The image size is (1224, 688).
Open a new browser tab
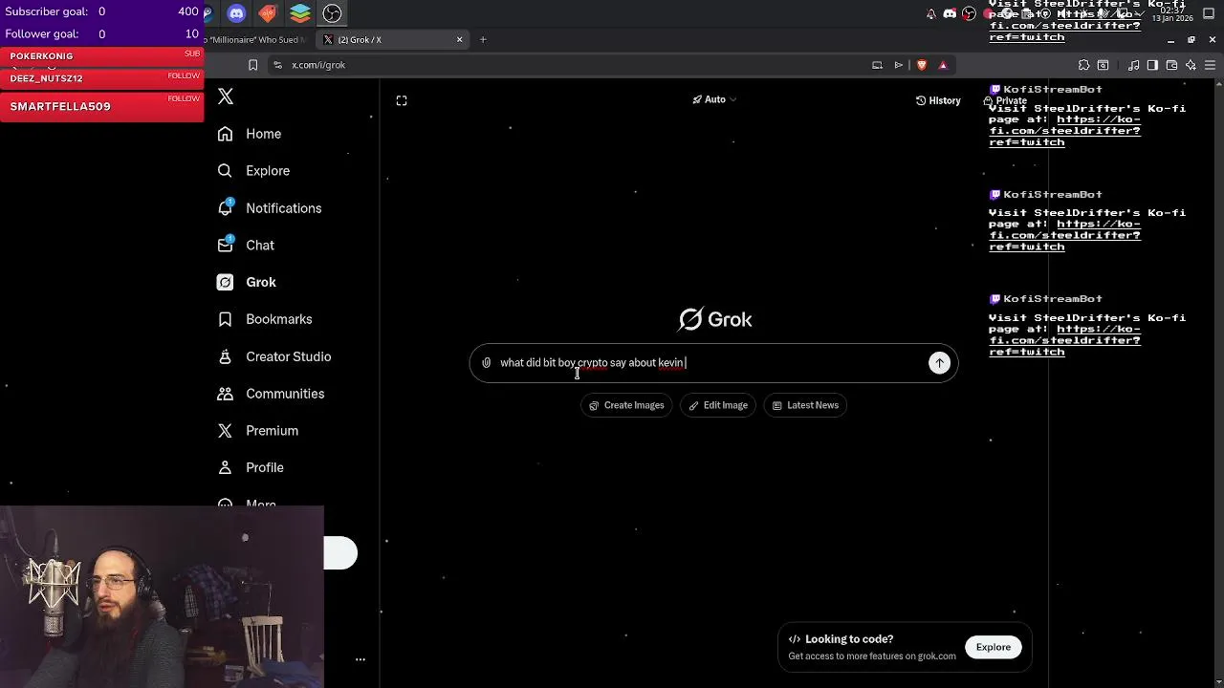tap(483, 39)
